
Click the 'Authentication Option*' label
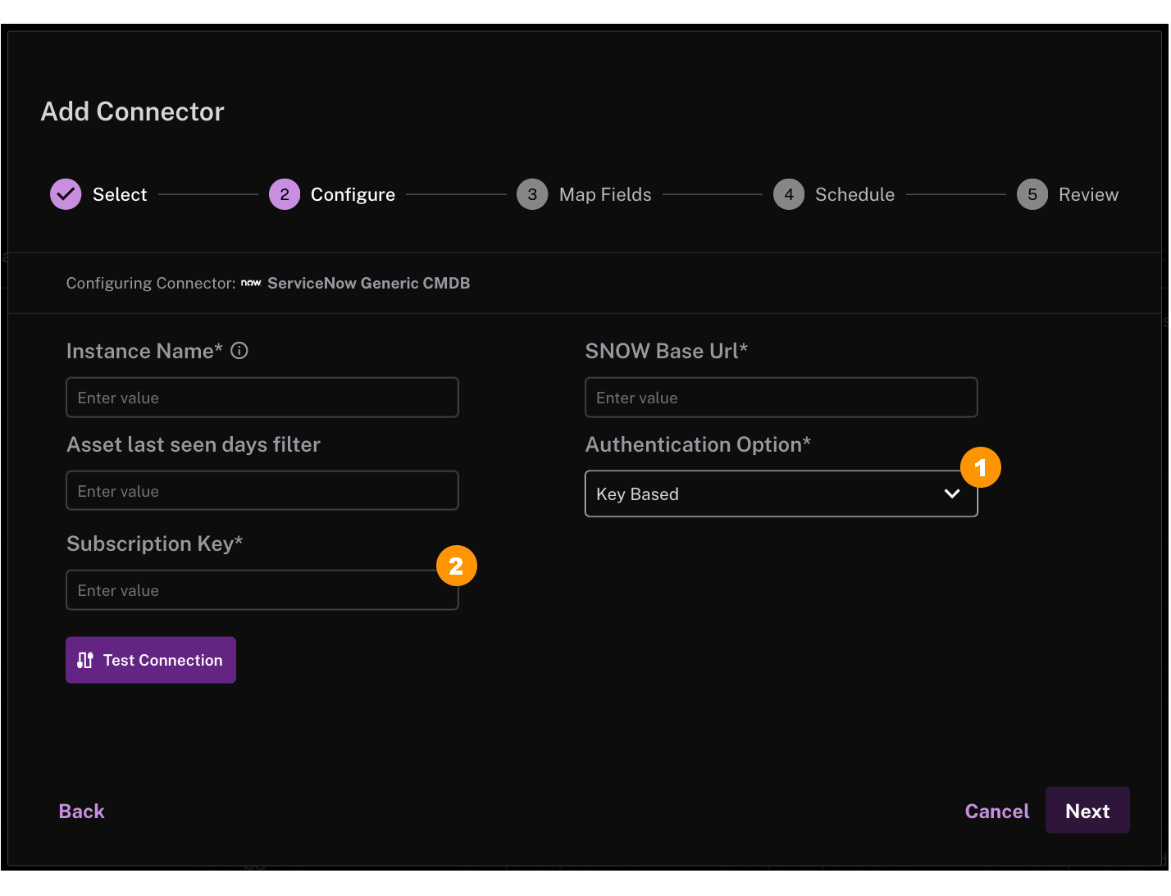[x=698, y=444]
